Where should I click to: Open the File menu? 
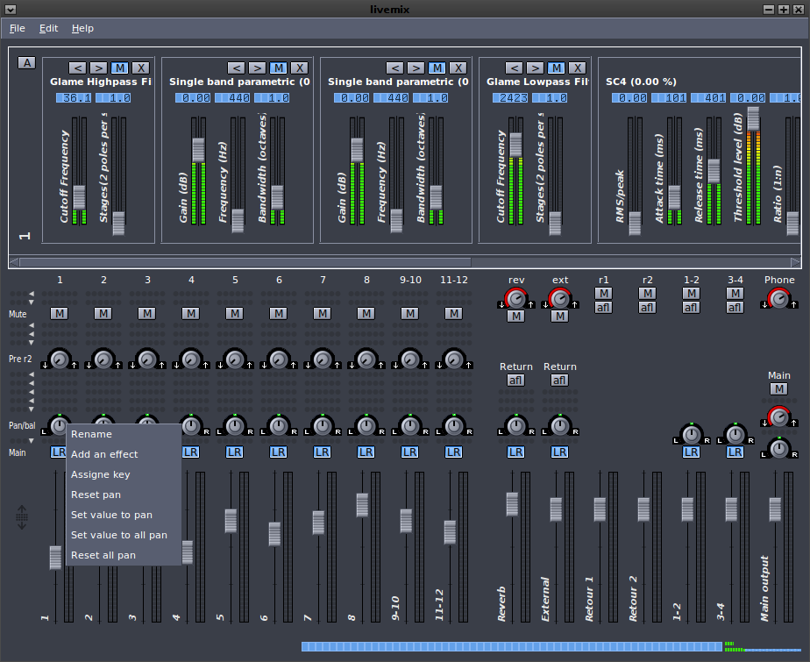tap(18, 28)
